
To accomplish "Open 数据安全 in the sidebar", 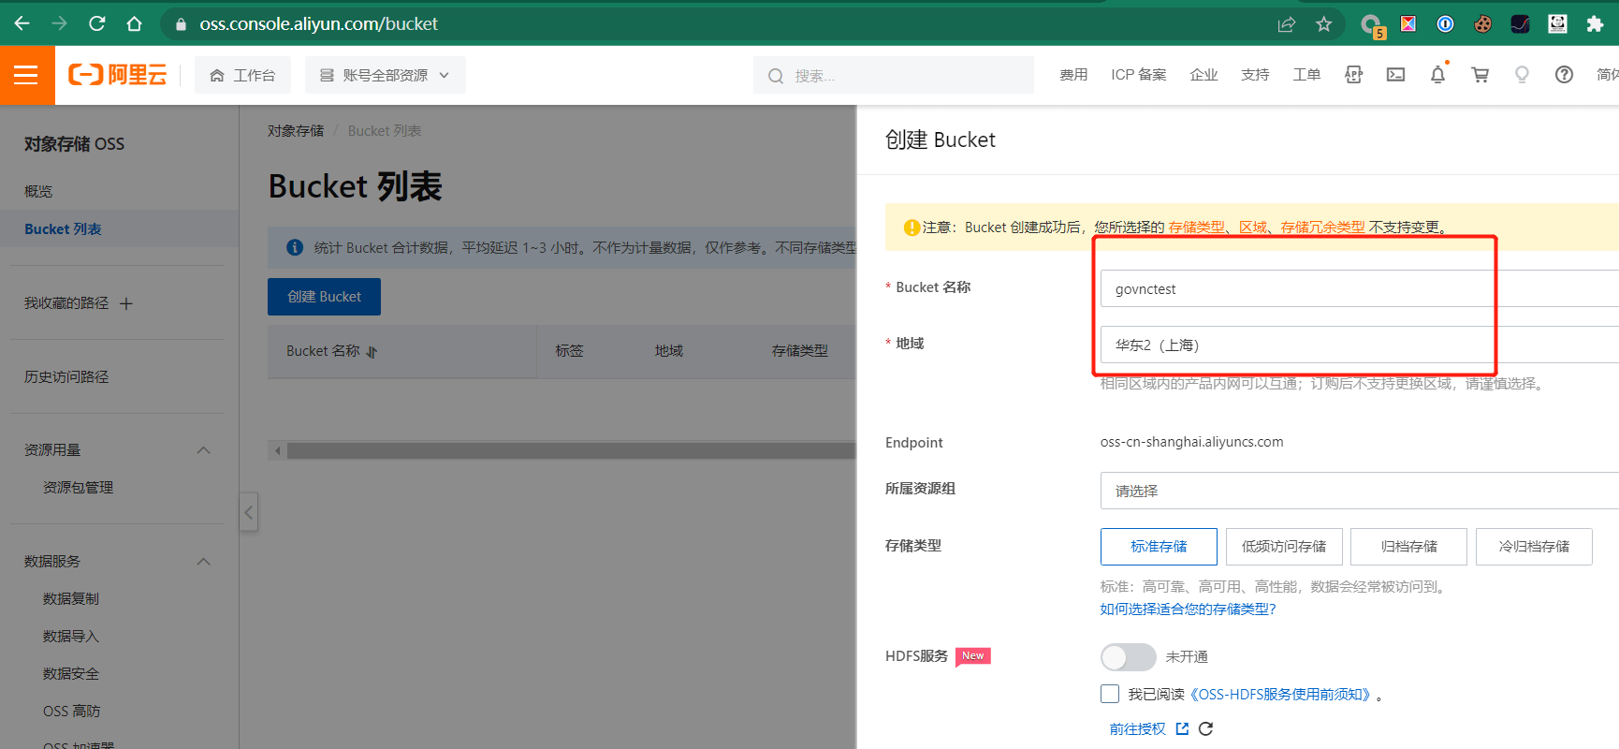I will pyautogui.click(x=70, y=674).
